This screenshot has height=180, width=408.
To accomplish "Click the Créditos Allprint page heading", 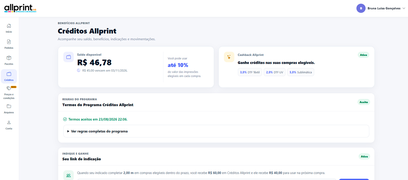I will pyautogui.click(x=87, y=31).
